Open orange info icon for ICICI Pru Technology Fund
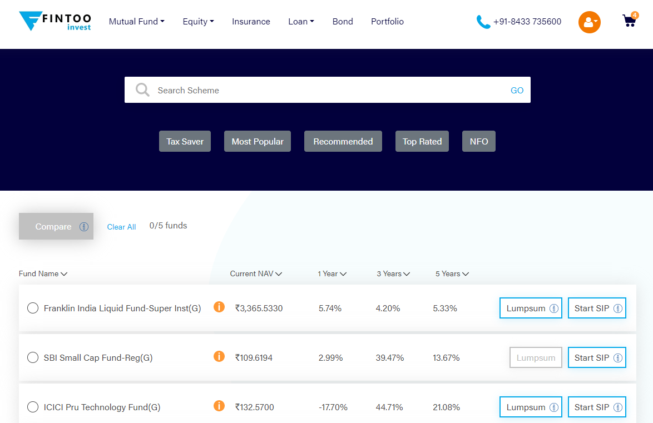Screen dimensions: 653x423 pos(219,406)
